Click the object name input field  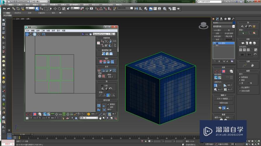[x=222, y=22]
